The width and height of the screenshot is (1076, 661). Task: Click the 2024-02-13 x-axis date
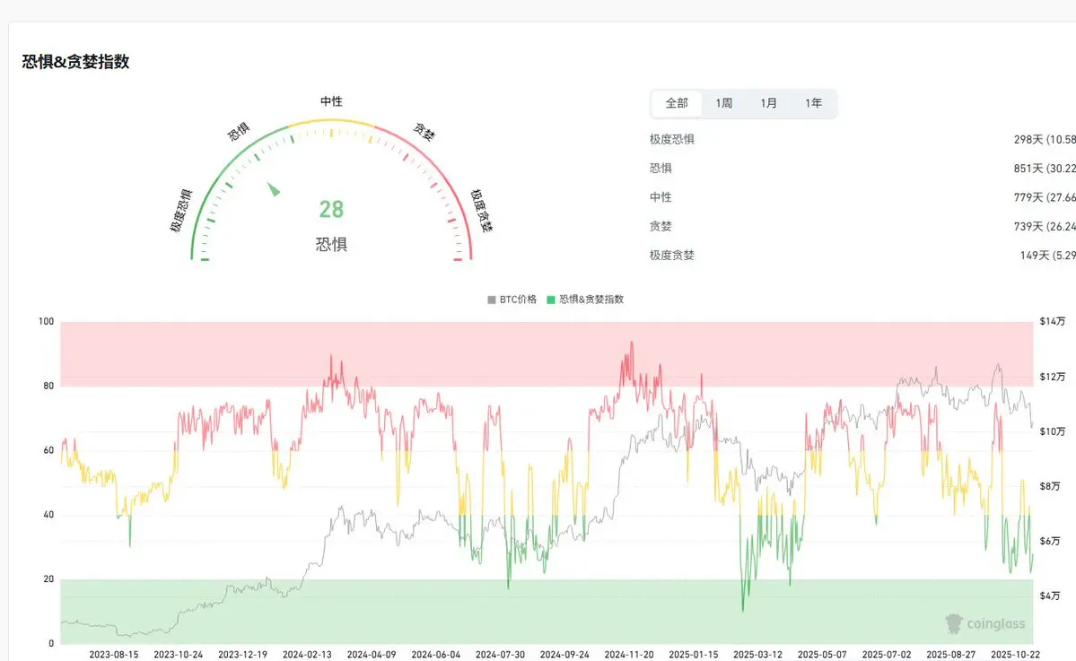point(307,655)
